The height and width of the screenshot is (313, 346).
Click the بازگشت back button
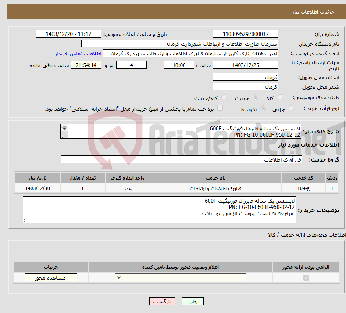[162, 301]
